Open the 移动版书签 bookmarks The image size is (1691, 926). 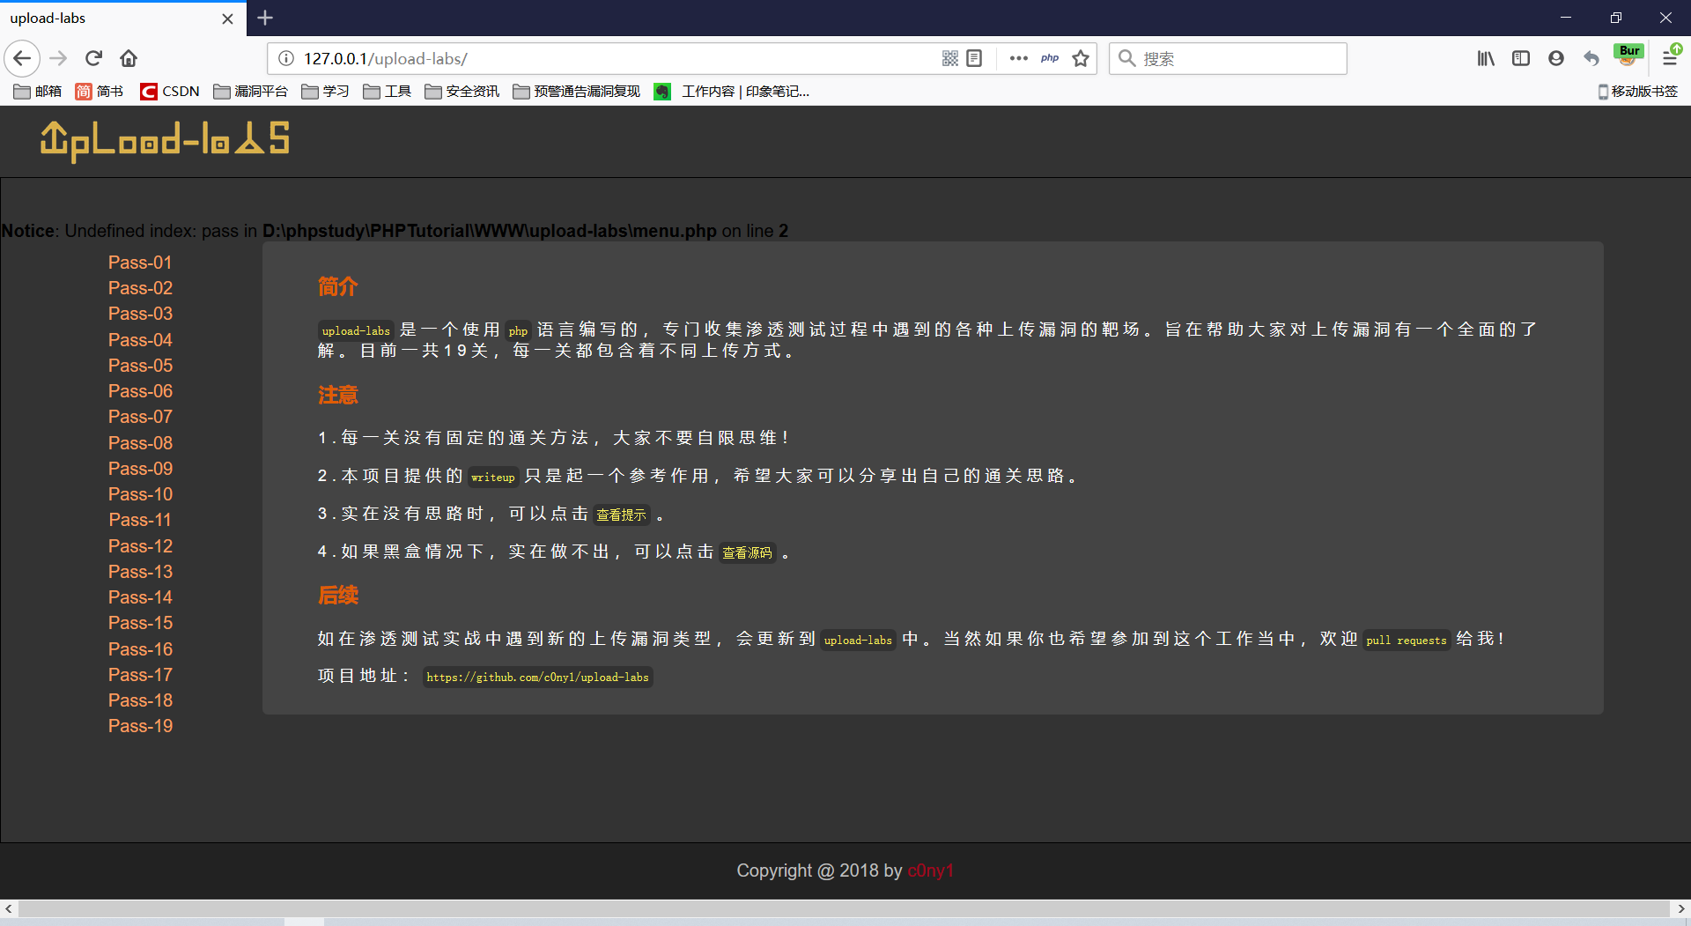[x=1638, y=92]
